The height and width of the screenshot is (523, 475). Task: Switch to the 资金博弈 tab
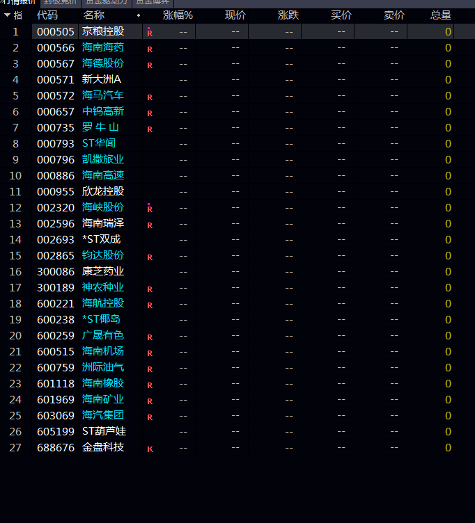[x=153, y=3]
